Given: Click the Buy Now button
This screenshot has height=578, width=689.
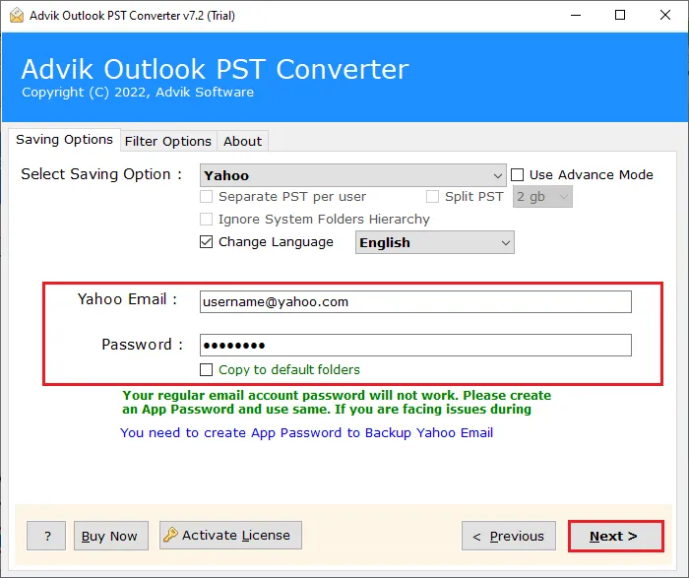Looking at the screenshot, I should tap(110, 536).
